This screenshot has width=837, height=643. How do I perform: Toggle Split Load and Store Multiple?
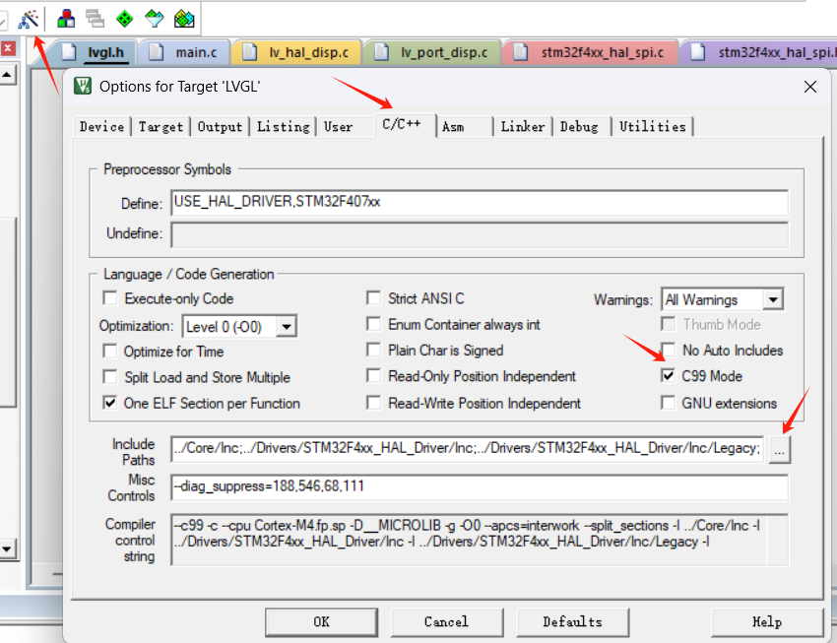(x=110, y=377)
